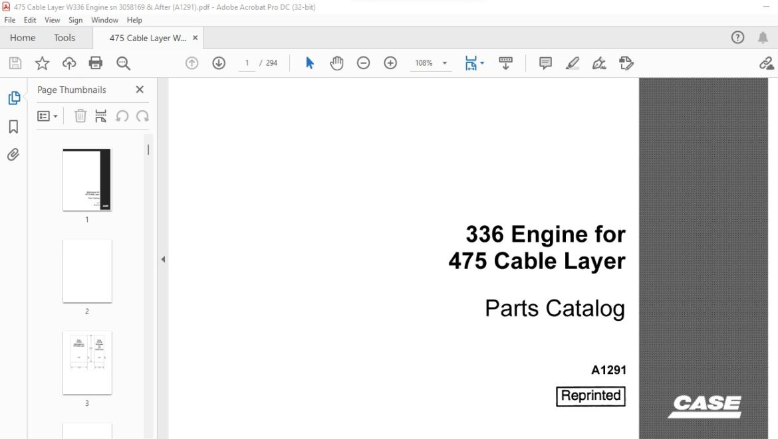Click the stamp tool icon
The width and height of the screenshot is (778, 439).
point(626,63)
